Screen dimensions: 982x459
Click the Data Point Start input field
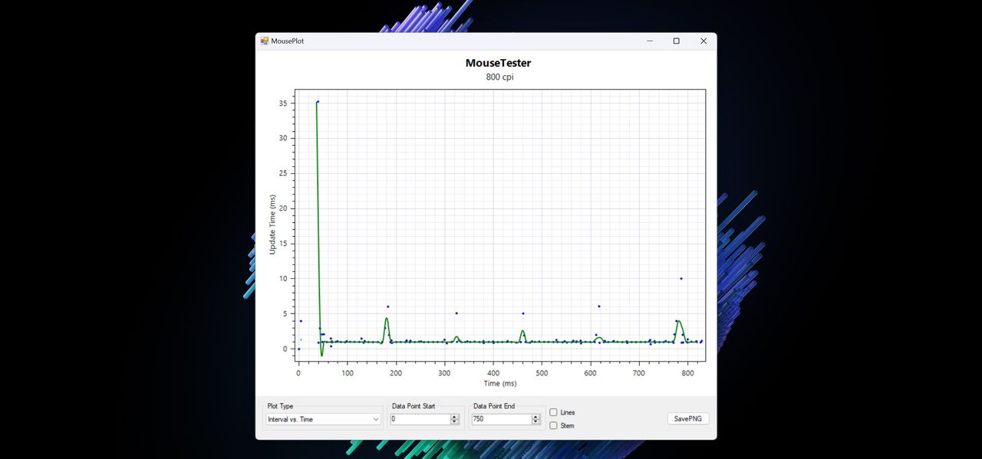(420, 419)
